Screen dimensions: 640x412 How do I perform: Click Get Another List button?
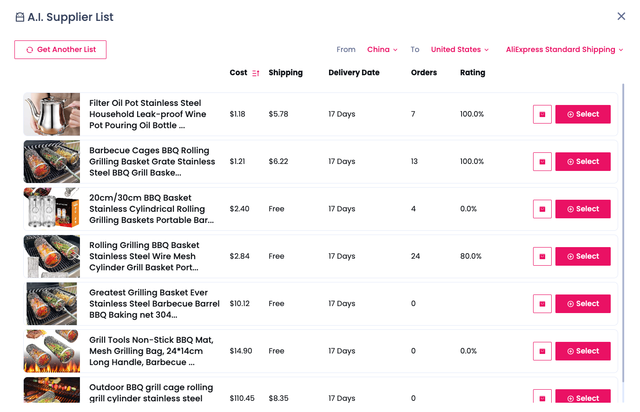[x=60, y=50]
